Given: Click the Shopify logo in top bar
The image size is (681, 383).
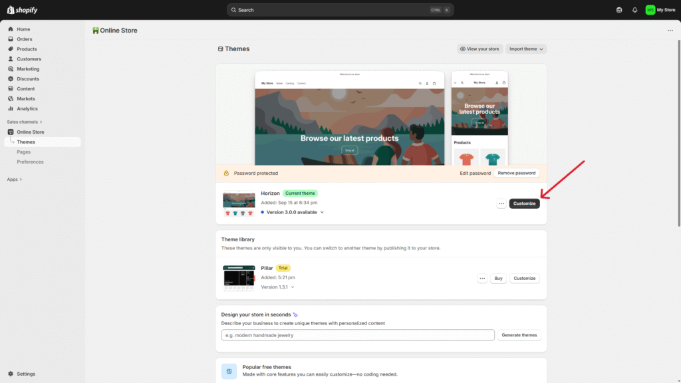Looking at the screenshot, I should click(21, 10).
